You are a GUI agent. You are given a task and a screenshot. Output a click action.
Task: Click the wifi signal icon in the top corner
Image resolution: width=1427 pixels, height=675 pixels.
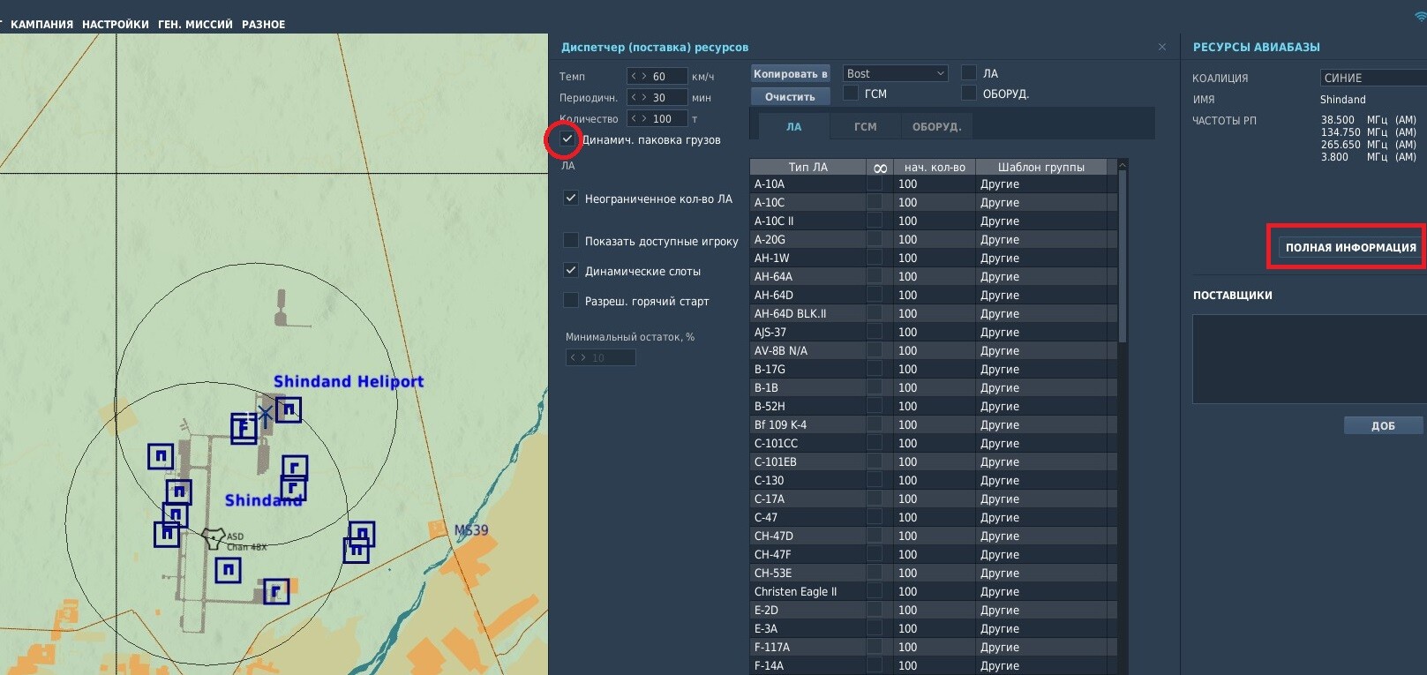point(1420,16)
